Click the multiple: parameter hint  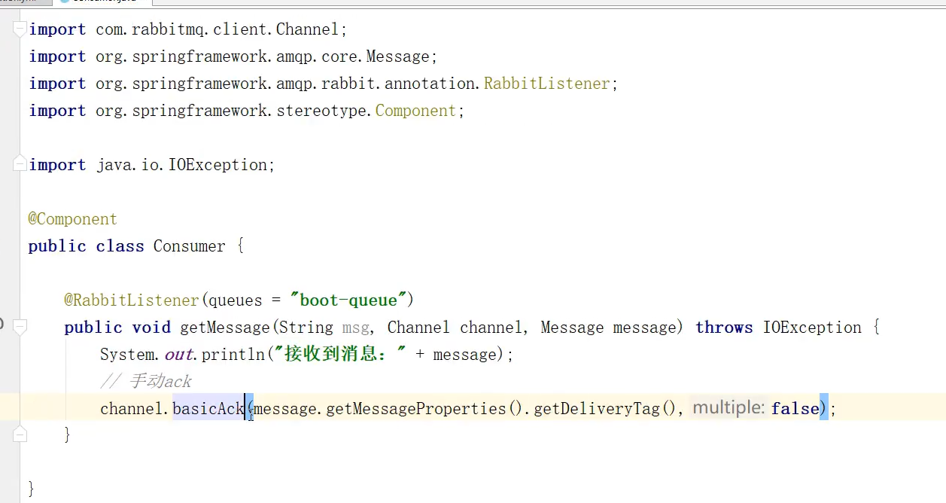click(728, 408)
